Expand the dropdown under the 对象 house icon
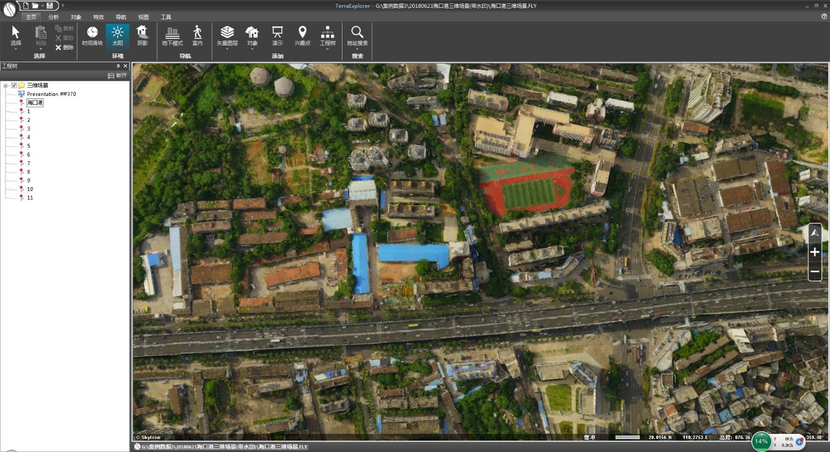830x452 pixels. 252,49
